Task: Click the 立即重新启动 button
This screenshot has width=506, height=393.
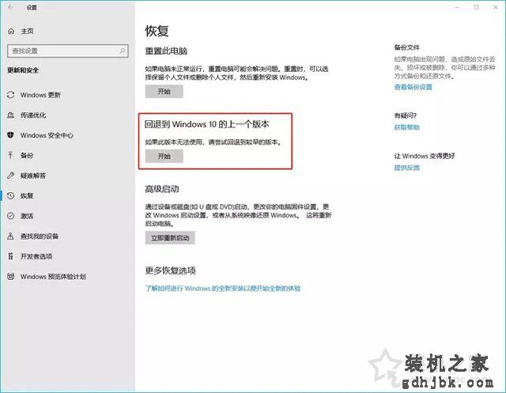Action: pos(170,238)
